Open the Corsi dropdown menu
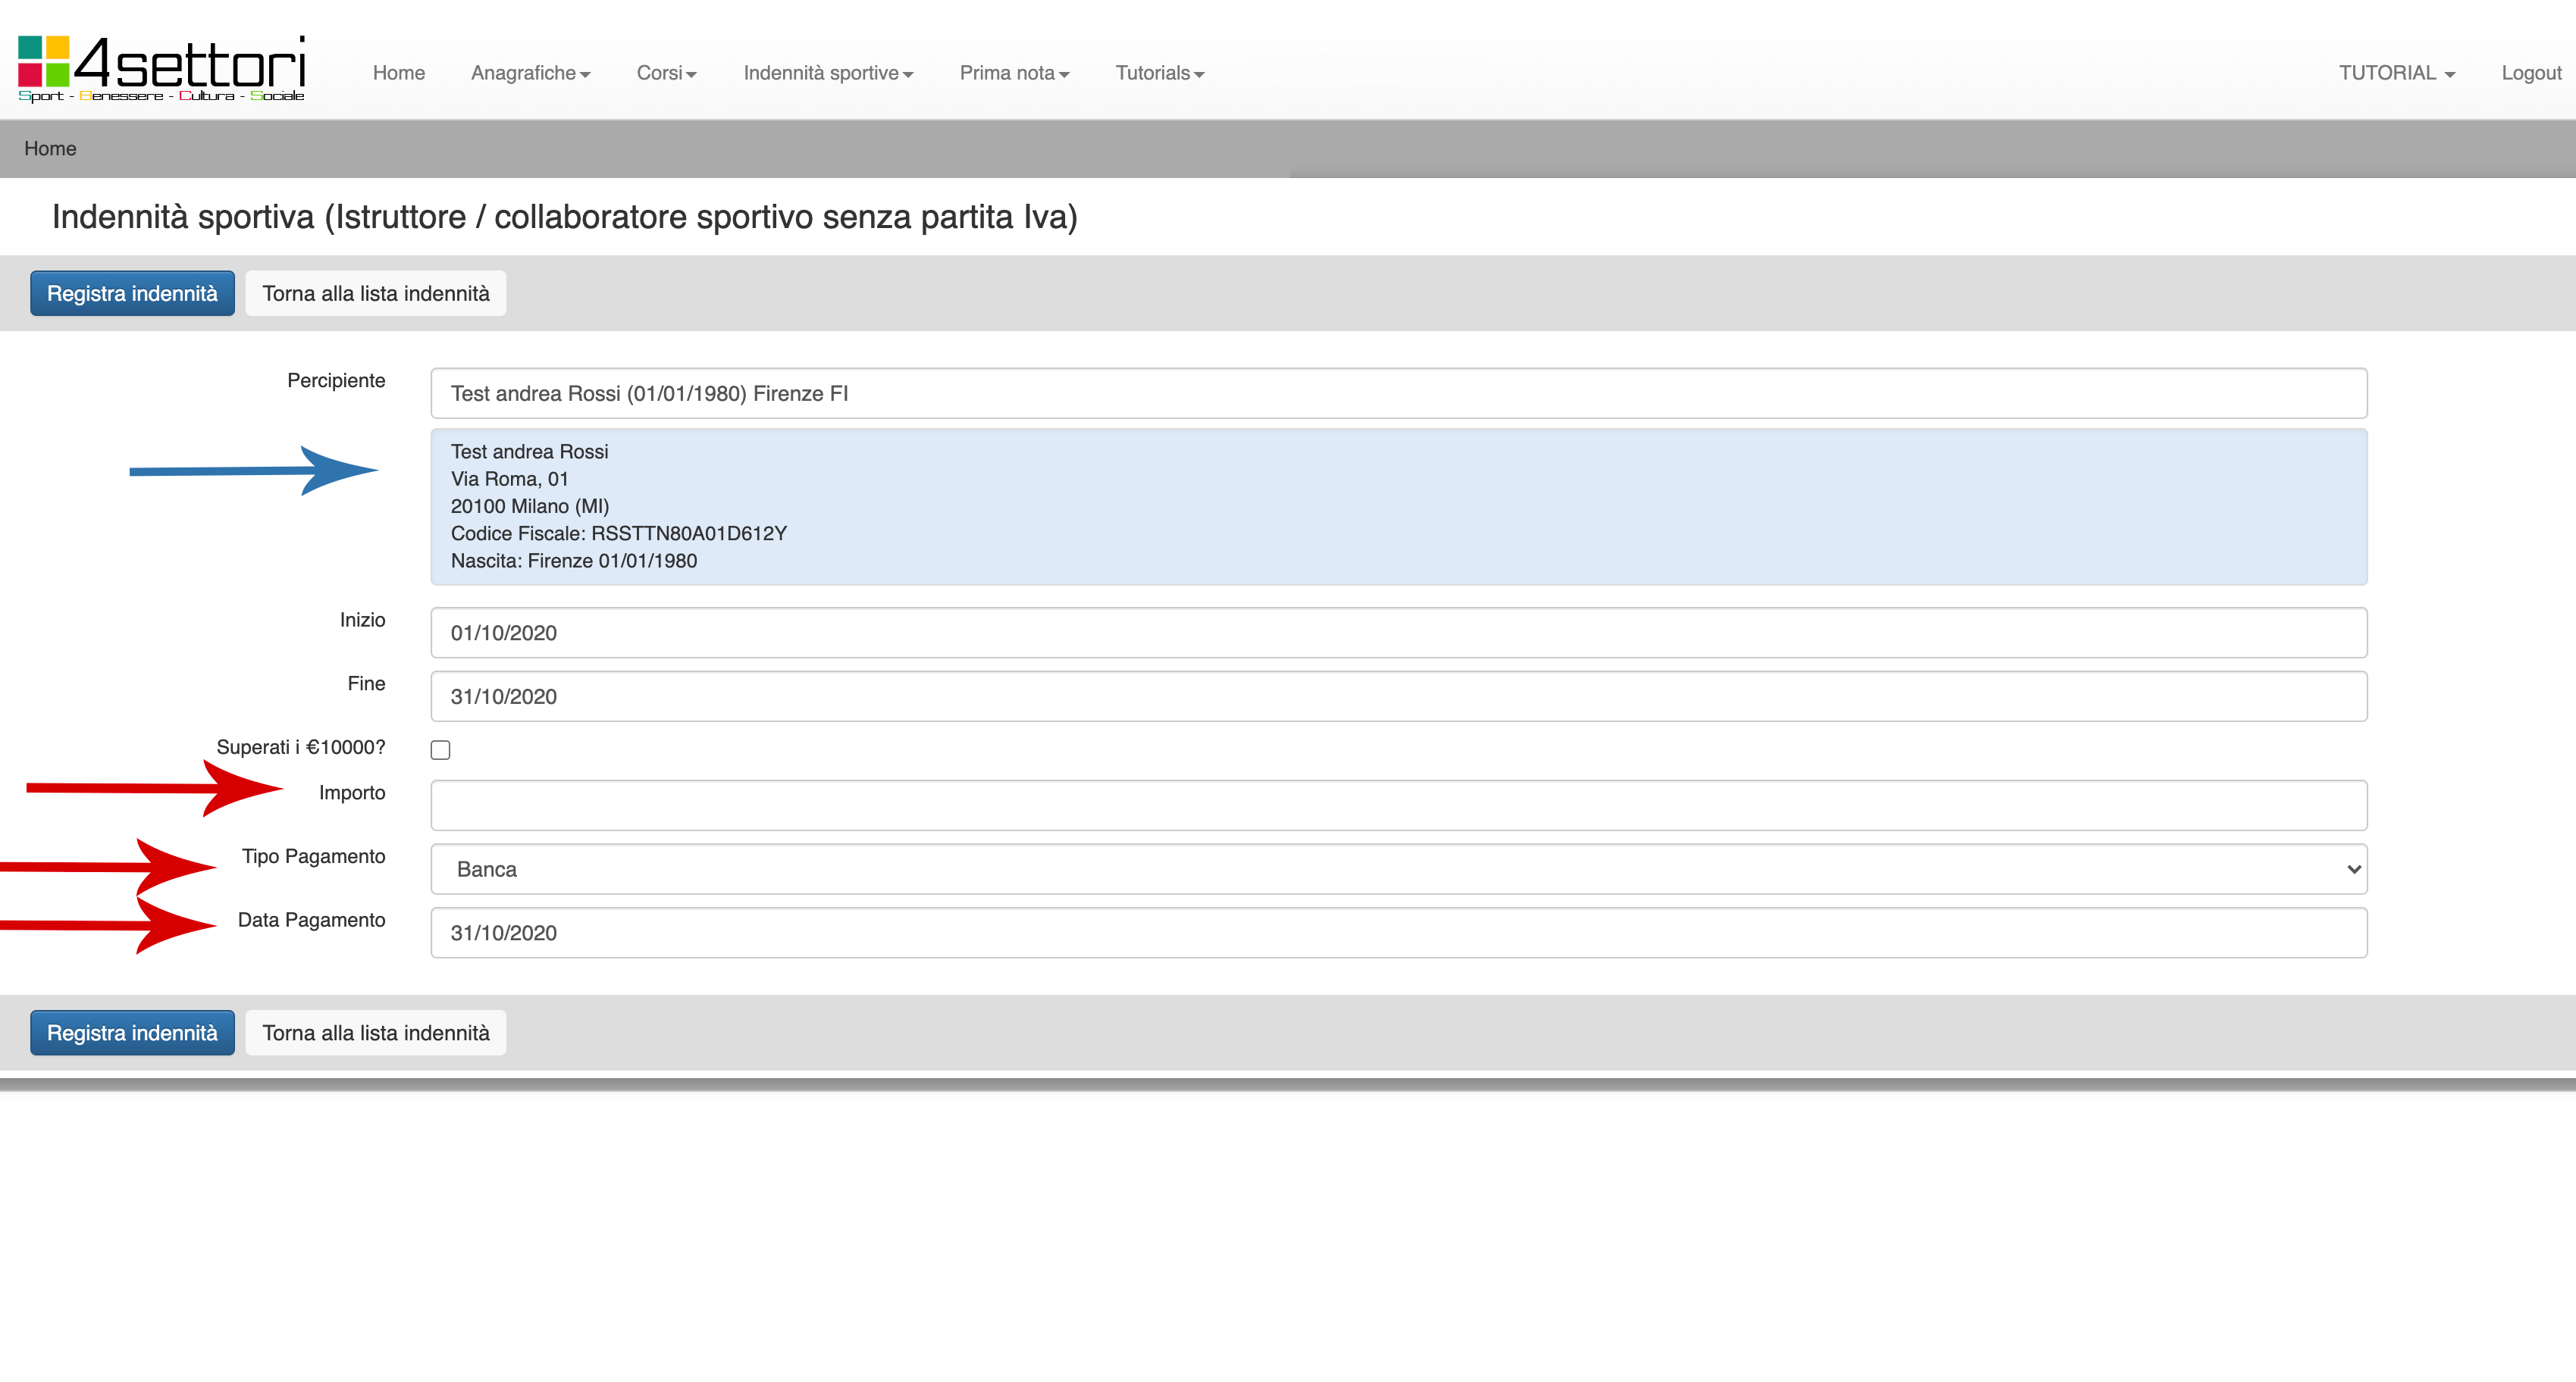Viewport: 2576px width, 1382px height. coord(666,73)
